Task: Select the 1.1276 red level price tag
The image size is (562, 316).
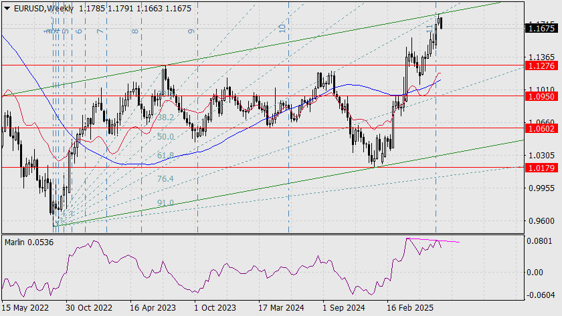Action: [541, 65]
